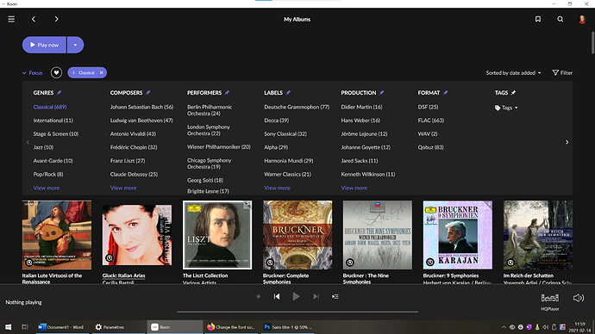Unpin the Format column

[446, 92]
